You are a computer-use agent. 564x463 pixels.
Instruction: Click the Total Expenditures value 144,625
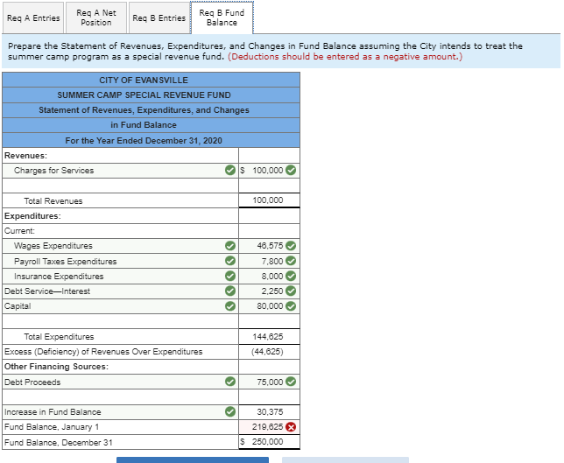pos(268,336)
